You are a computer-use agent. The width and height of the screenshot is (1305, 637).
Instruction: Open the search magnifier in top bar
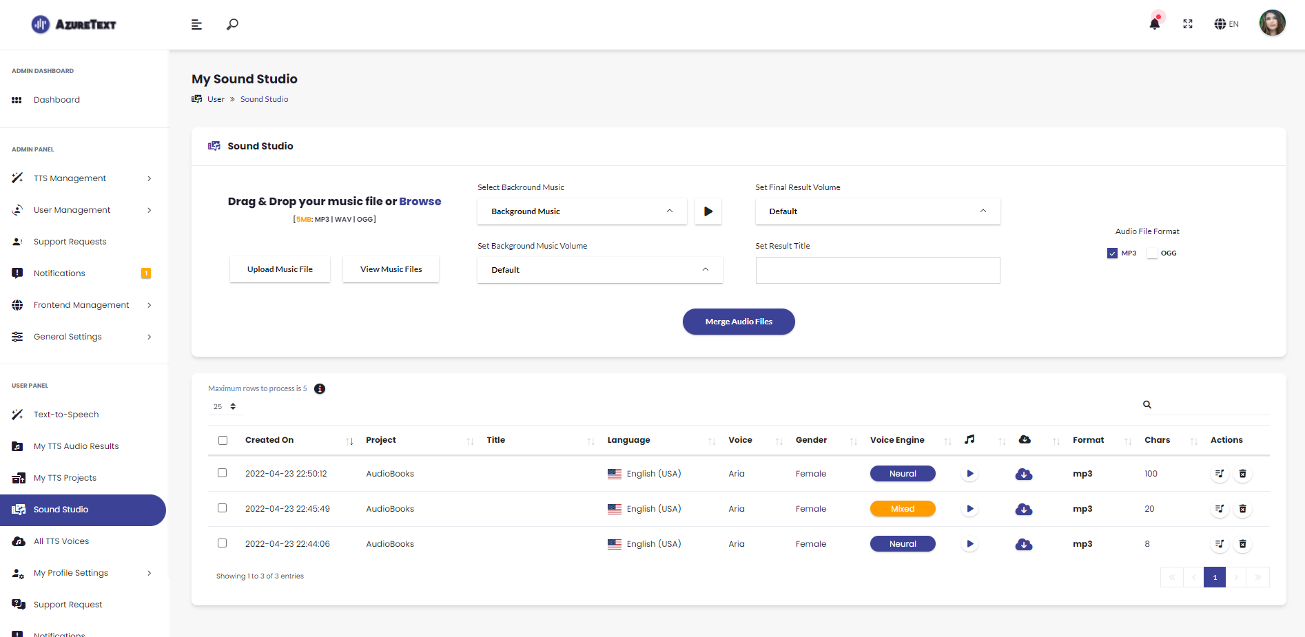tap(232, 24)
